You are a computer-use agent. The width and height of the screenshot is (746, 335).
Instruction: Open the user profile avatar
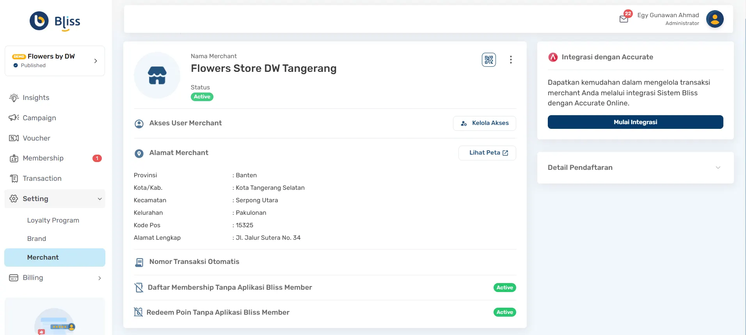715,19
